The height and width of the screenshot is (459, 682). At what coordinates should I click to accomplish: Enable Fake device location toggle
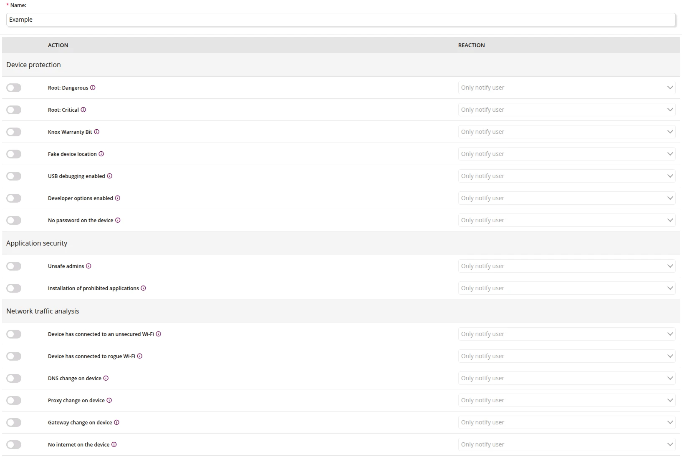14,154
